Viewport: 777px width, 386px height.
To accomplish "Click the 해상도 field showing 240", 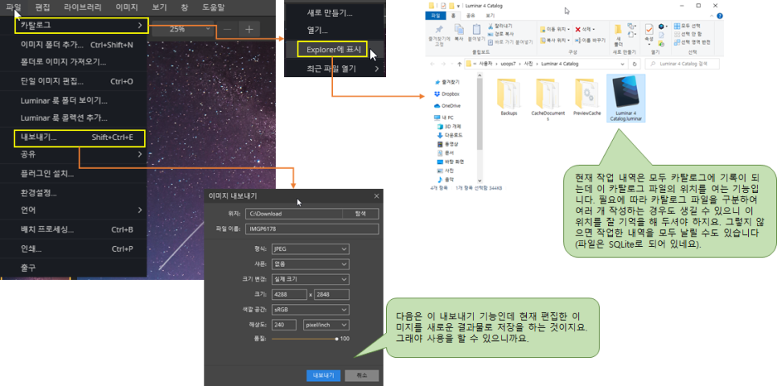I will click(285, 325).
